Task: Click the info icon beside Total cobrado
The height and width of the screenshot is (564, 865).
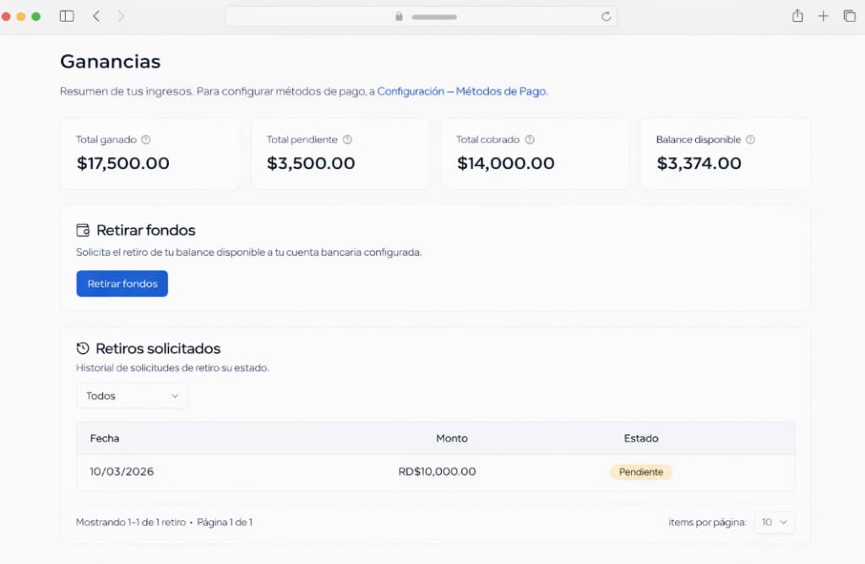Action: [530, 139]
